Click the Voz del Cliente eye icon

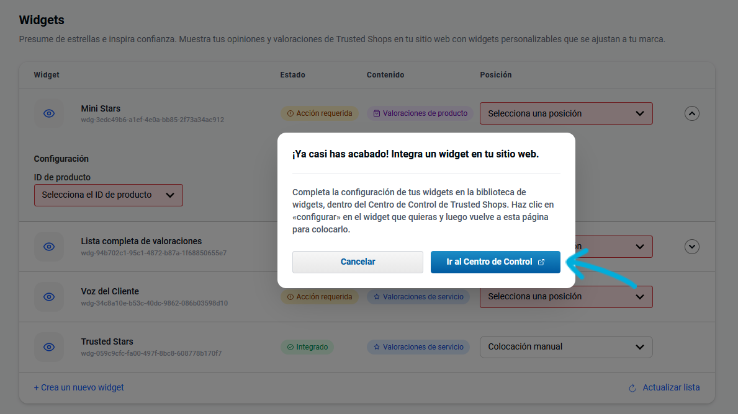49,297
